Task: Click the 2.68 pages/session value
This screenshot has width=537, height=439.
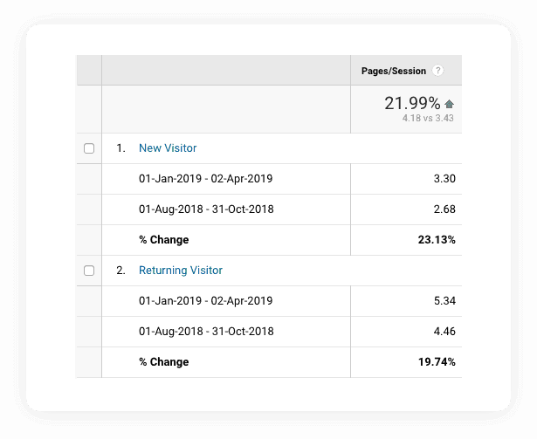Action: (x=444, y=209)
